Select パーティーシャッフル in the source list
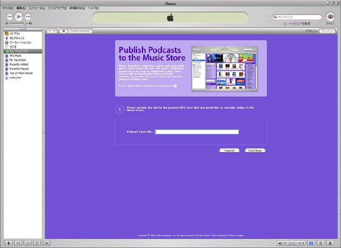 pyautogui.click(x=23, y=42)
